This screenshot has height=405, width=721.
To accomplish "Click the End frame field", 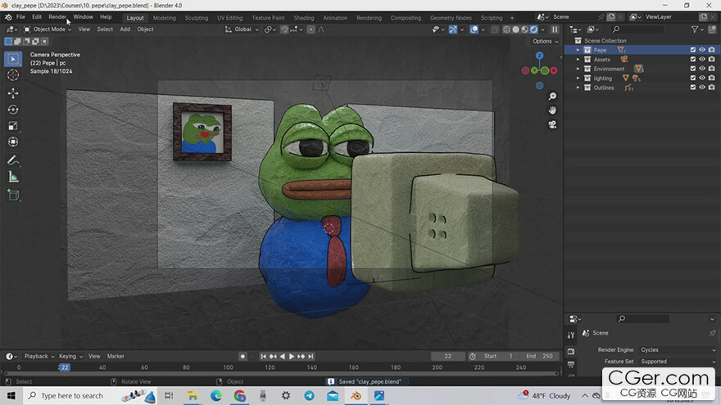I will (x=540, y=357).
